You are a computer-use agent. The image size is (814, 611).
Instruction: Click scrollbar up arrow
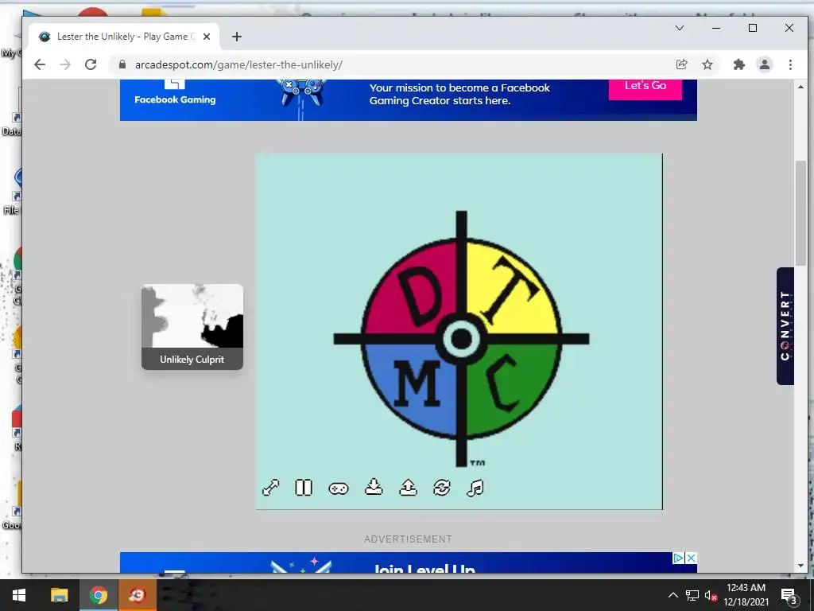click(x=800, y=86)
